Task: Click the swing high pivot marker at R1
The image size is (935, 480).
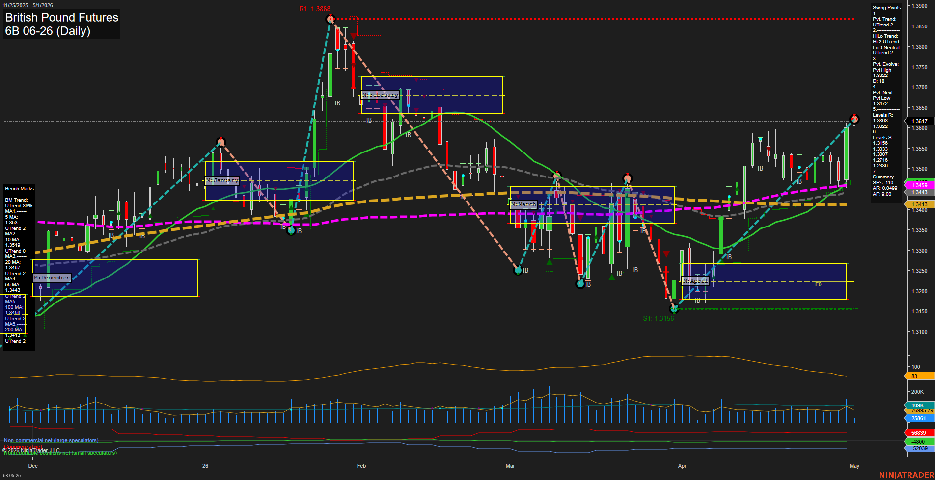Action: click(x=330, y=19)
